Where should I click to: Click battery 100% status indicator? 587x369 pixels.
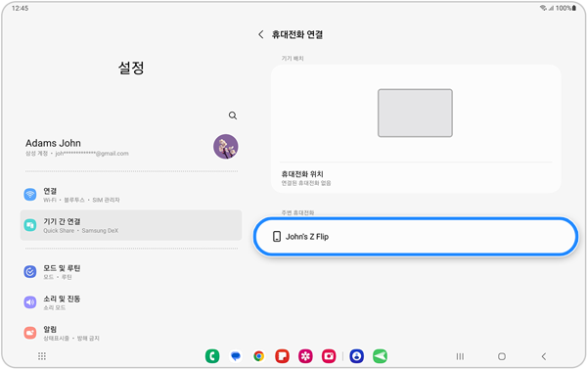click(x=566, y=8)
